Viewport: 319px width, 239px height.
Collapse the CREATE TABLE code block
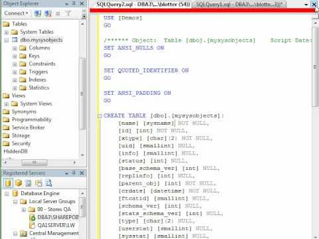100,116
